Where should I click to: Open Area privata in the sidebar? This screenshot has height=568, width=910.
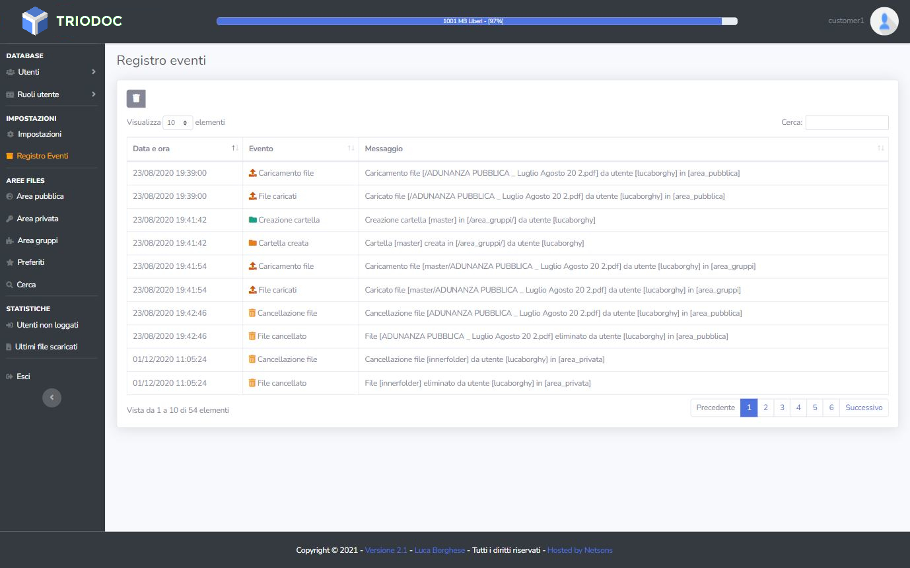coord(38,219)
